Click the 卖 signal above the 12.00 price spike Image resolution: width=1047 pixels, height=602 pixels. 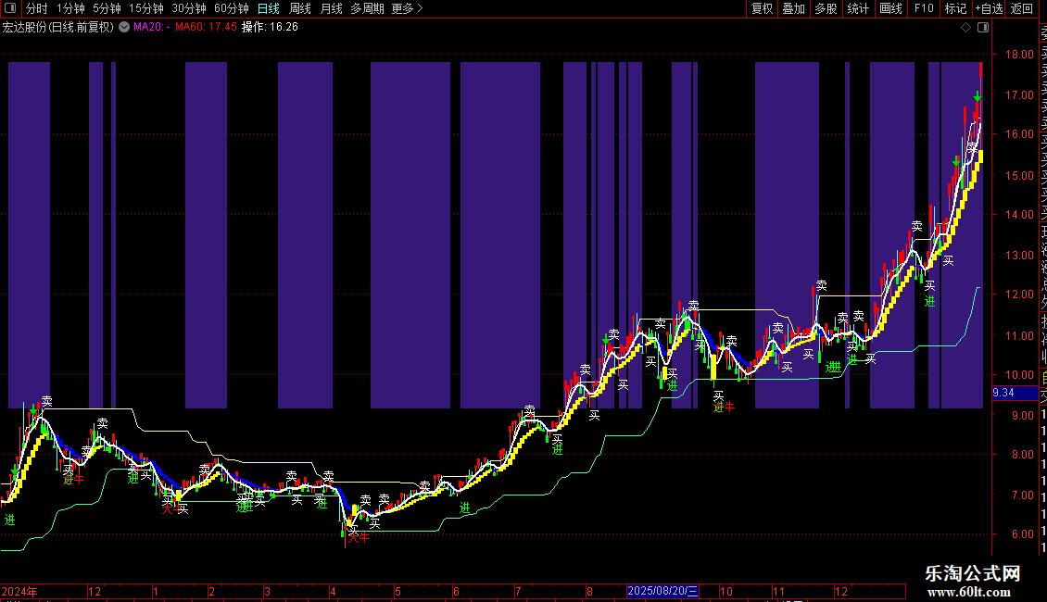click(821, 285)
